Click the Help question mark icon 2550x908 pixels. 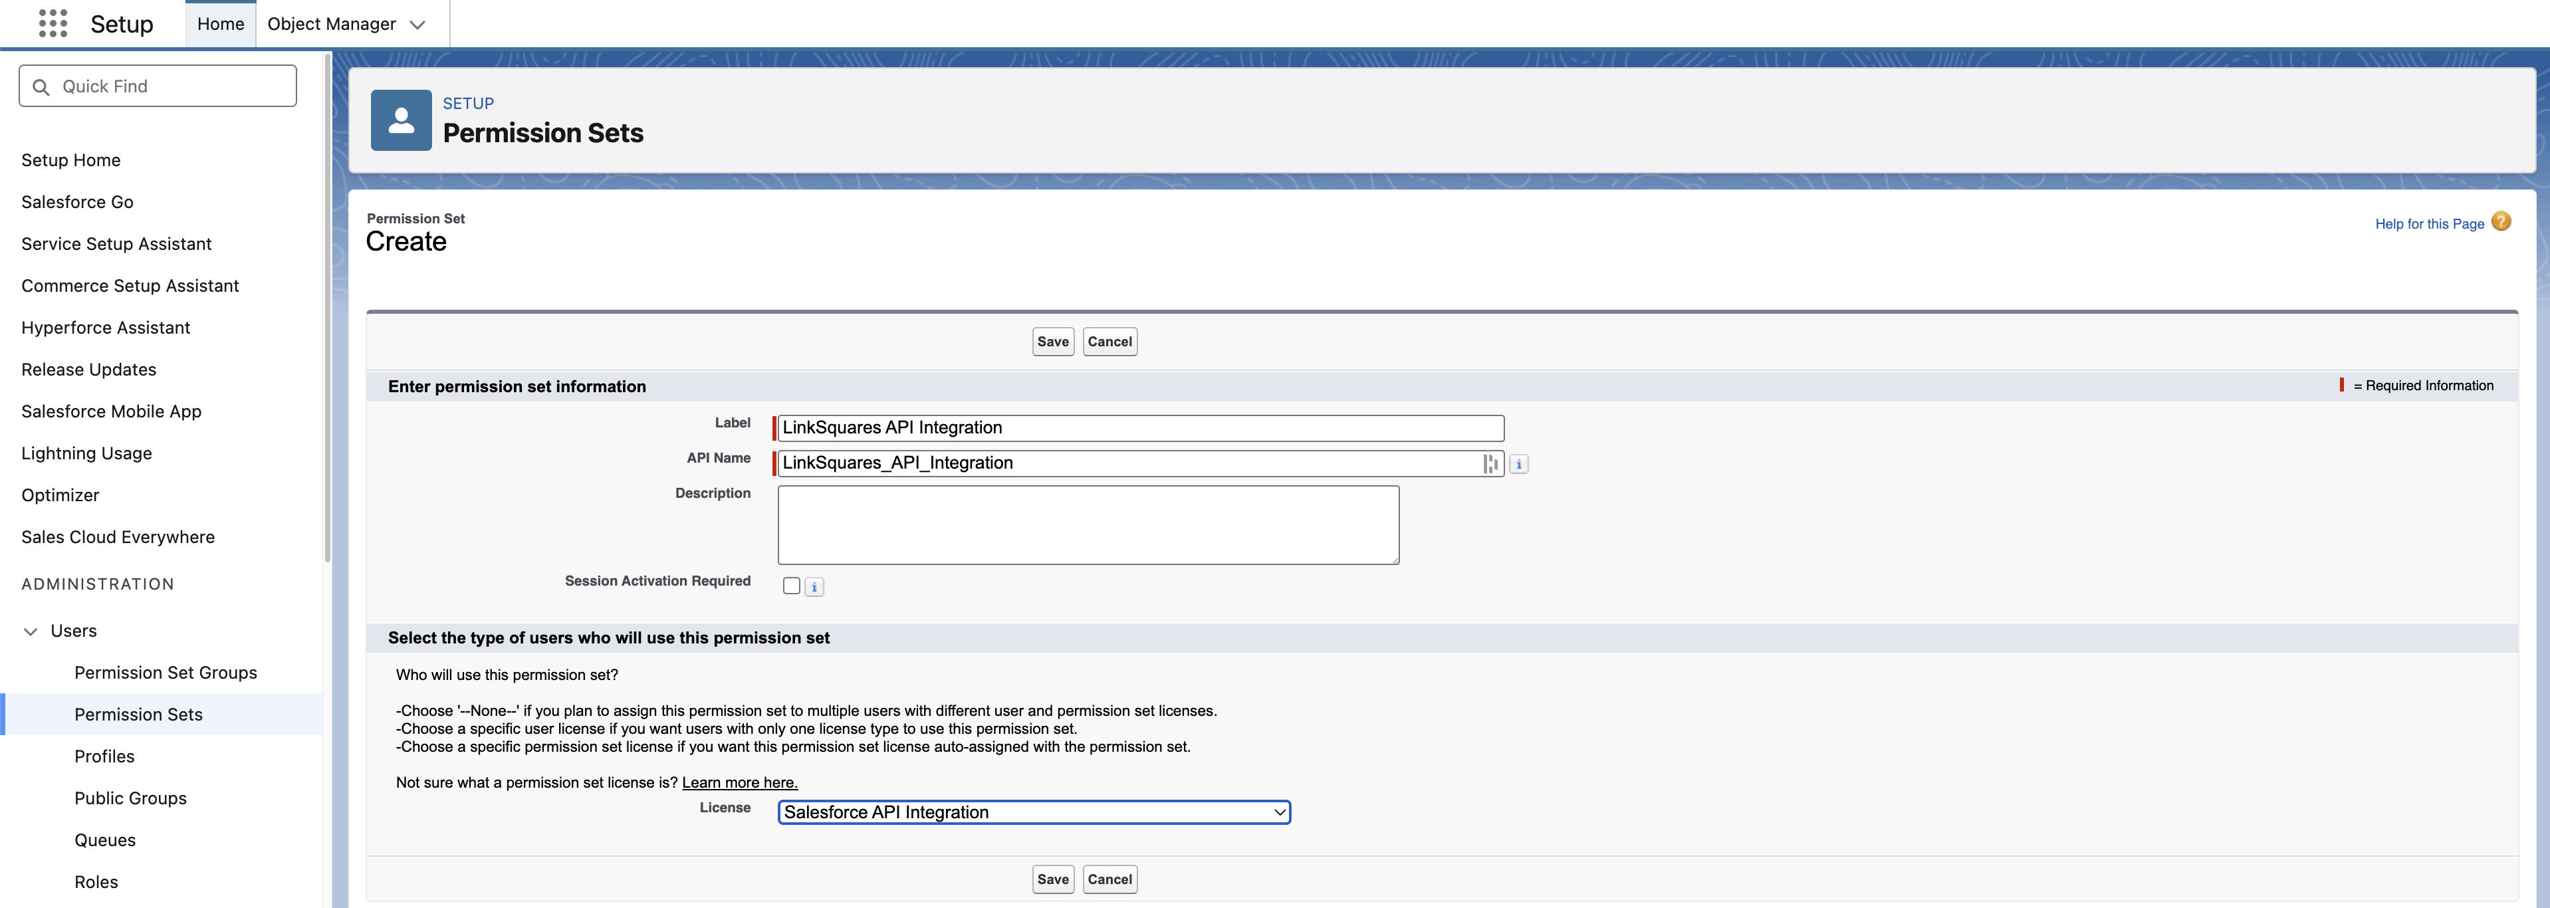point(2501,222)
